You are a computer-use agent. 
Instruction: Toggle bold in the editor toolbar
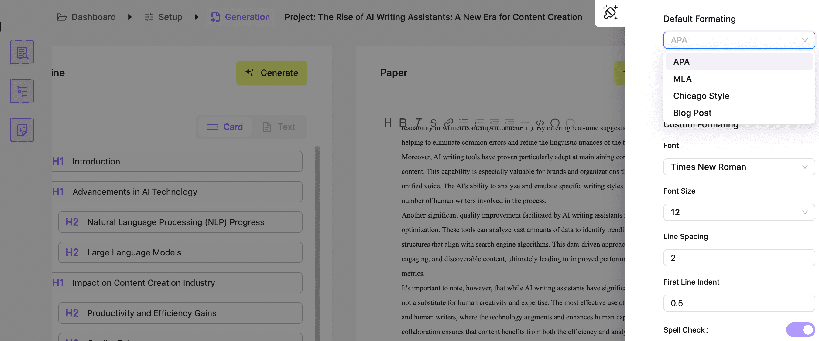(x=403, y=123)
